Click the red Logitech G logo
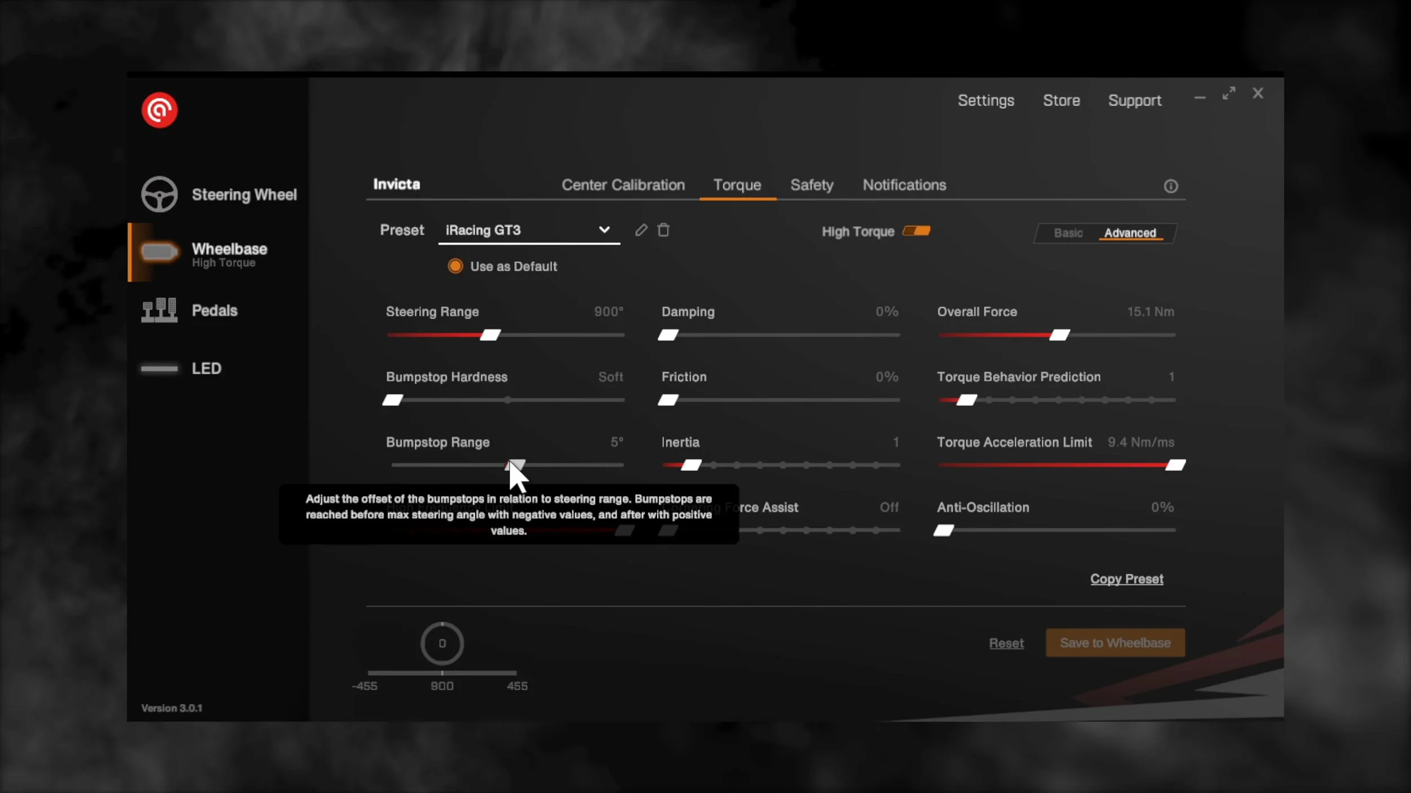 (x=159, y=110)
